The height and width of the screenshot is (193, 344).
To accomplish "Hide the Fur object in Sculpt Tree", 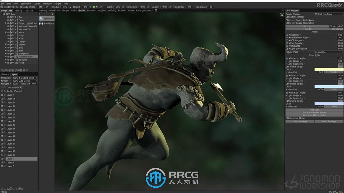I will point(8,17).
